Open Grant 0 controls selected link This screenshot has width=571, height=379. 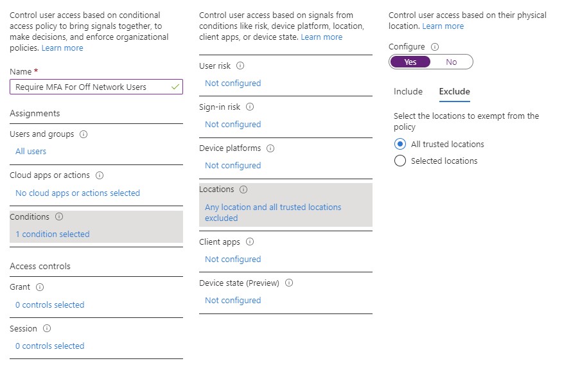pos(50,304)
